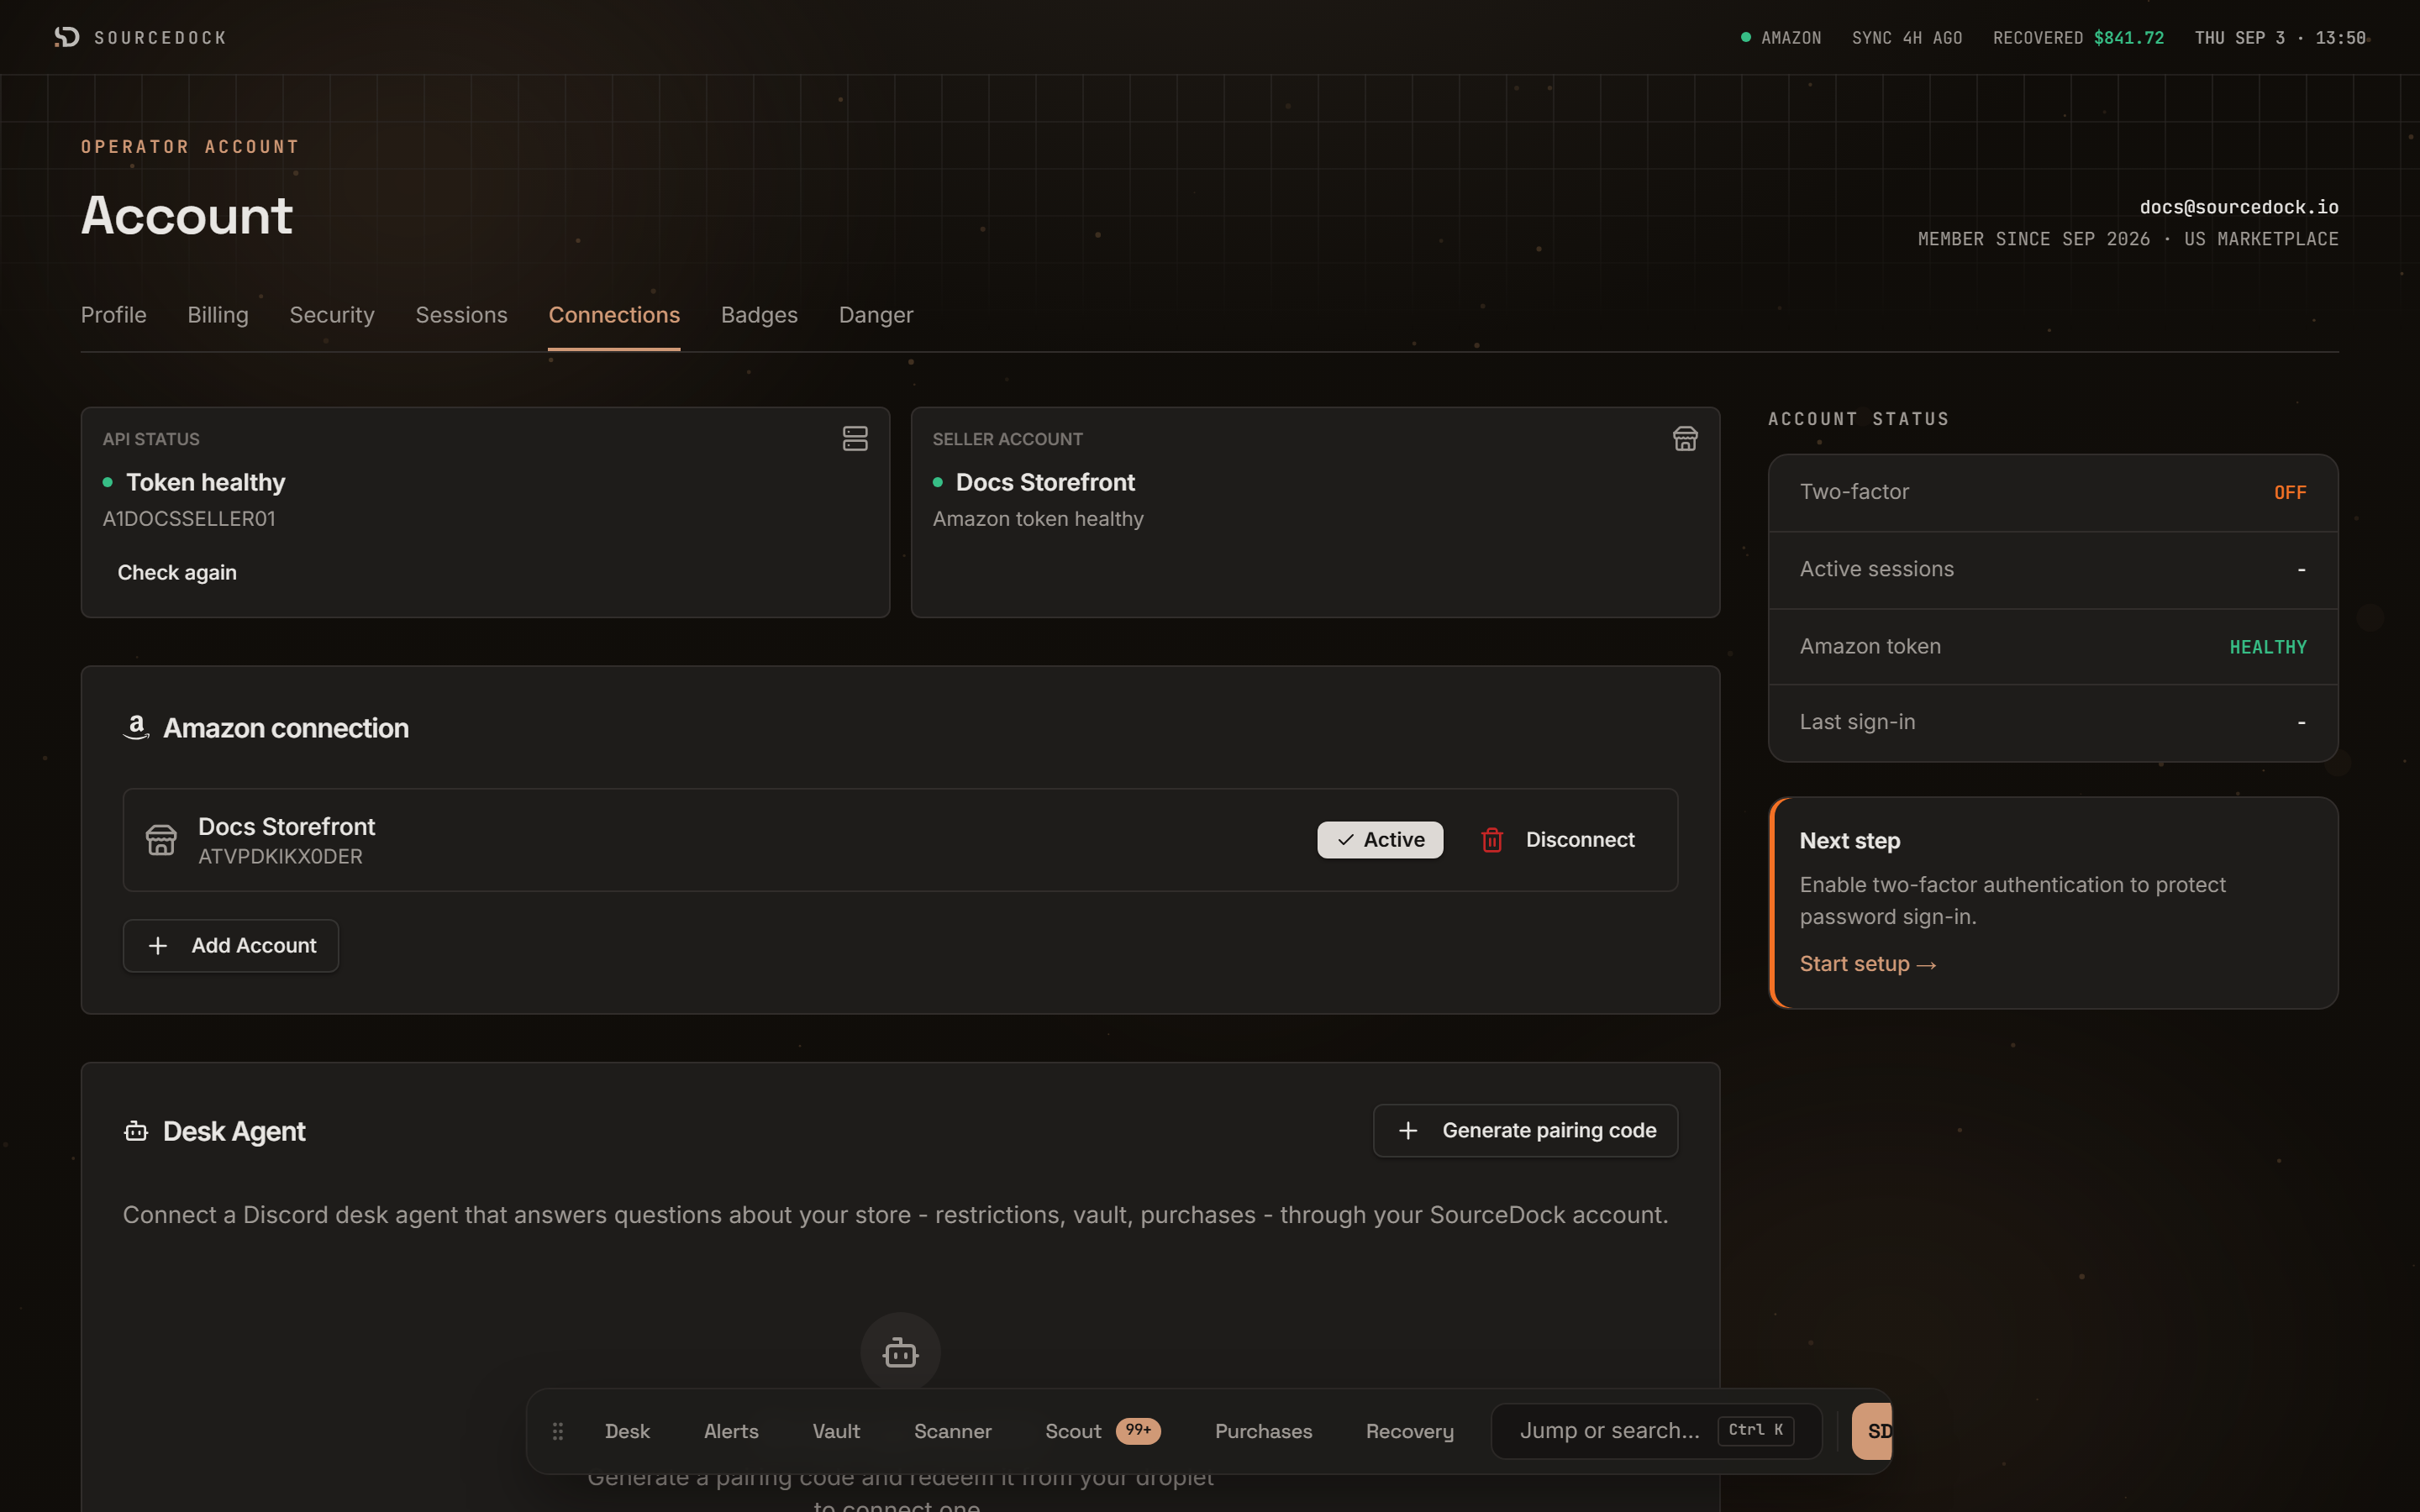Switch to the Security tab
The height and width of the screenshot is (1512, 2420).
click(x=332, y=315)
